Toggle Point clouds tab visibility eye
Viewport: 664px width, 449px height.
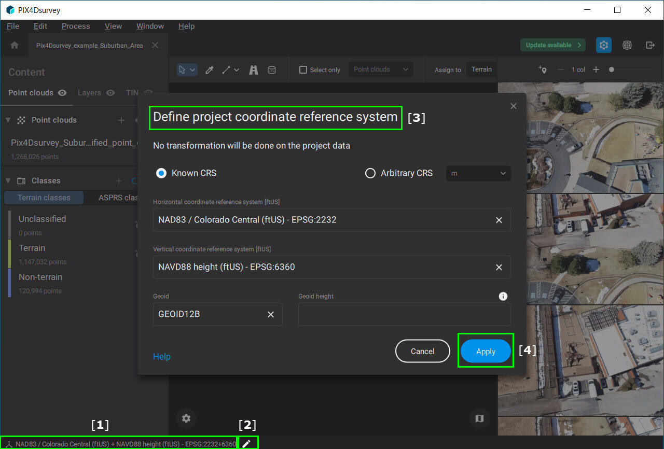click(62, 93)
